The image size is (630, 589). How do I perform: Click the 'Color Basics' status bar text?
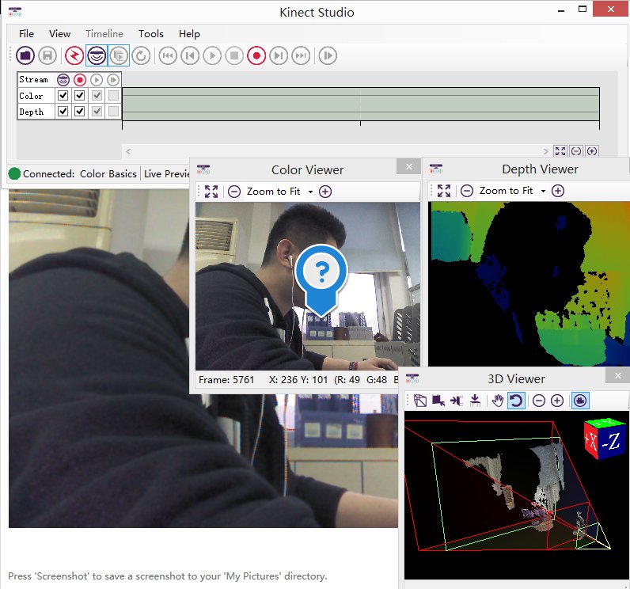[x=108, y=174]
